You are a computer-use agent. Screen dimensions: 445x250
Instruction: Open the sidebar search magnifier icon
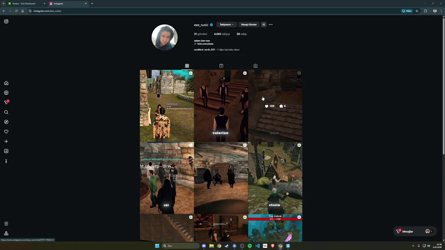click(x=6, y=112)
